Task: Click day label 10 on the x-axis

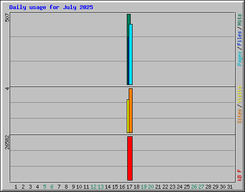Action: coord(79,187)
